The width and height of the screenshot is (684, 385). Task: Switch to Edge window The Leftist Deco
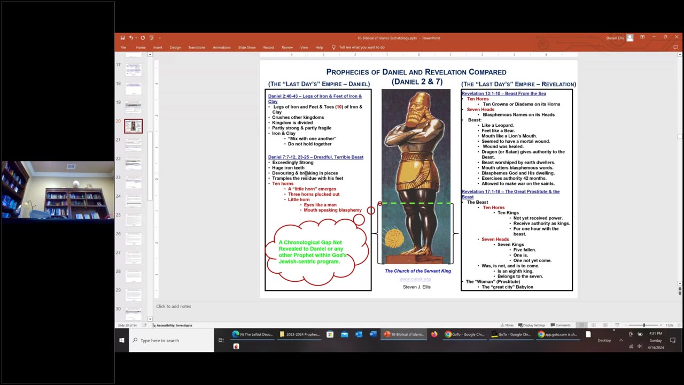[253, 335]
